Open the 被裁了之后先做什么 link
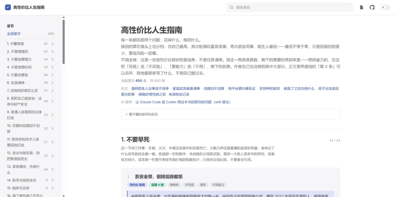The image size is (395, 197). [x=299, y=88]
